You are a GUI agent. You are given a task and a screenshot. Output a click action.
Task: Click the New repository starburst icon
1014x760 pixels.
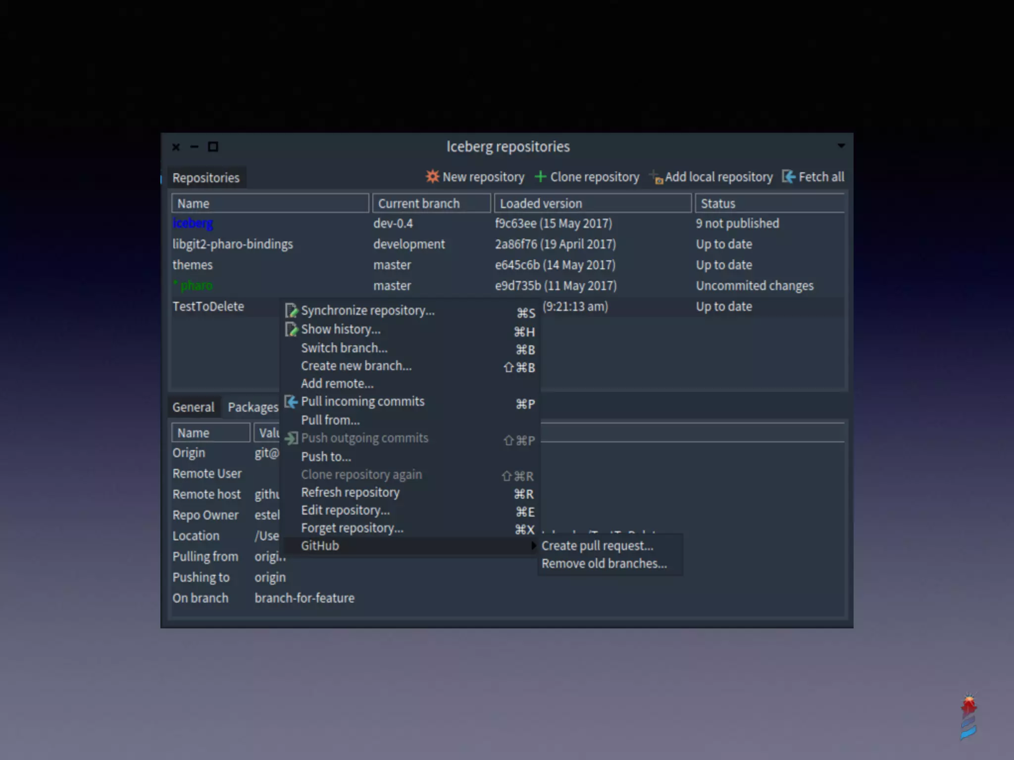click(x=432, y=176)
